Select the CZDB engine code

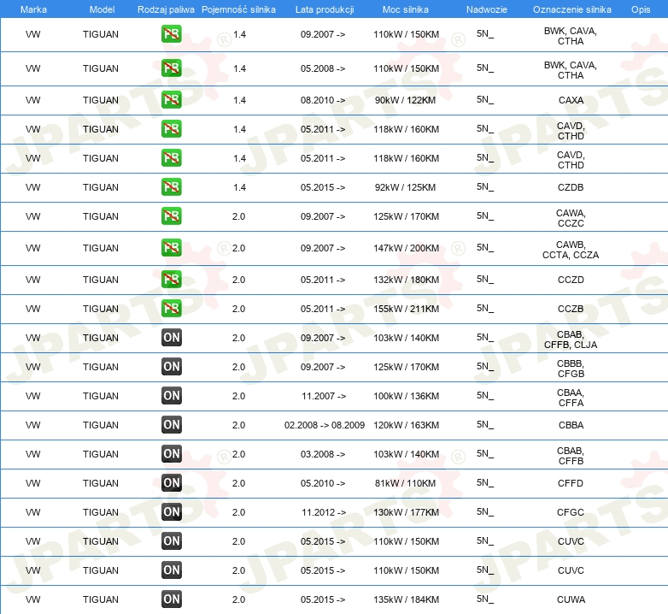point(571,187)
